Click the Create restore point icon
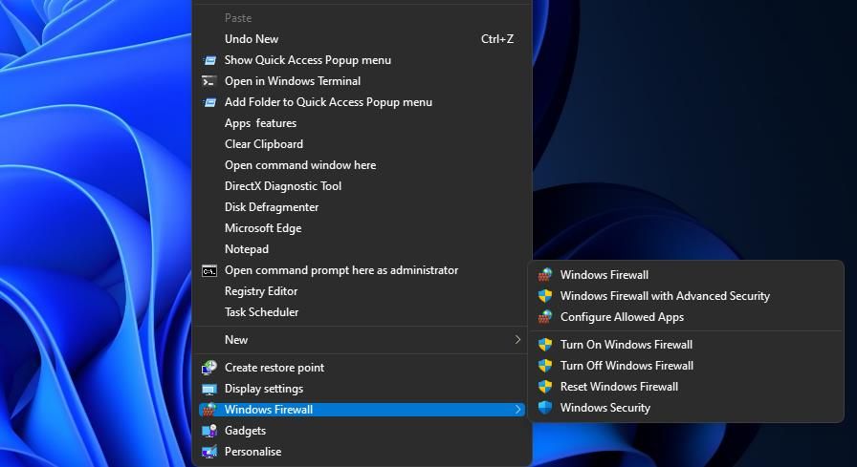857x467 pixels. pos(209,368)
